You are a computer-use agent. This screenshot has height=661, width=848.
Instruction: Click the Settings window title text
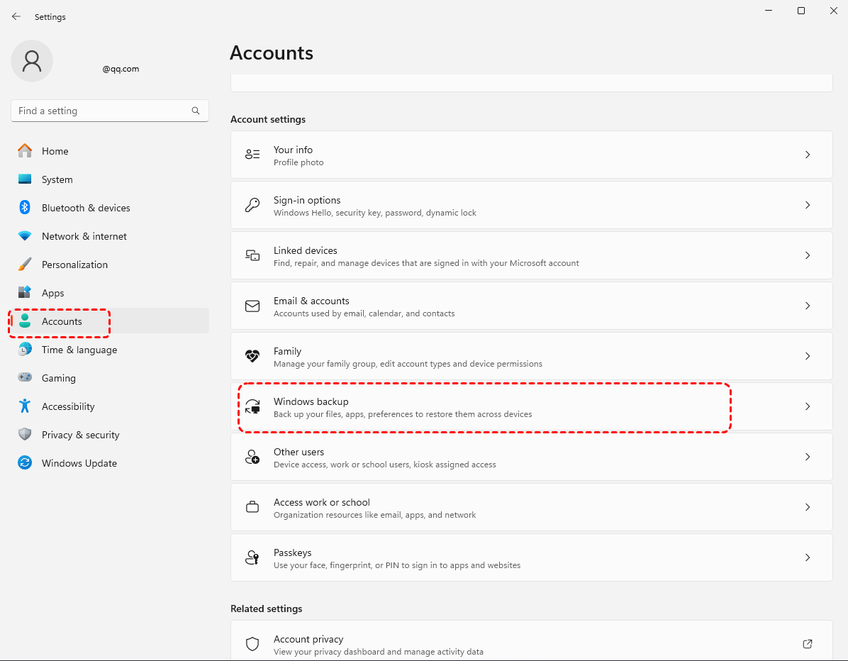click(x=50, y=17)
